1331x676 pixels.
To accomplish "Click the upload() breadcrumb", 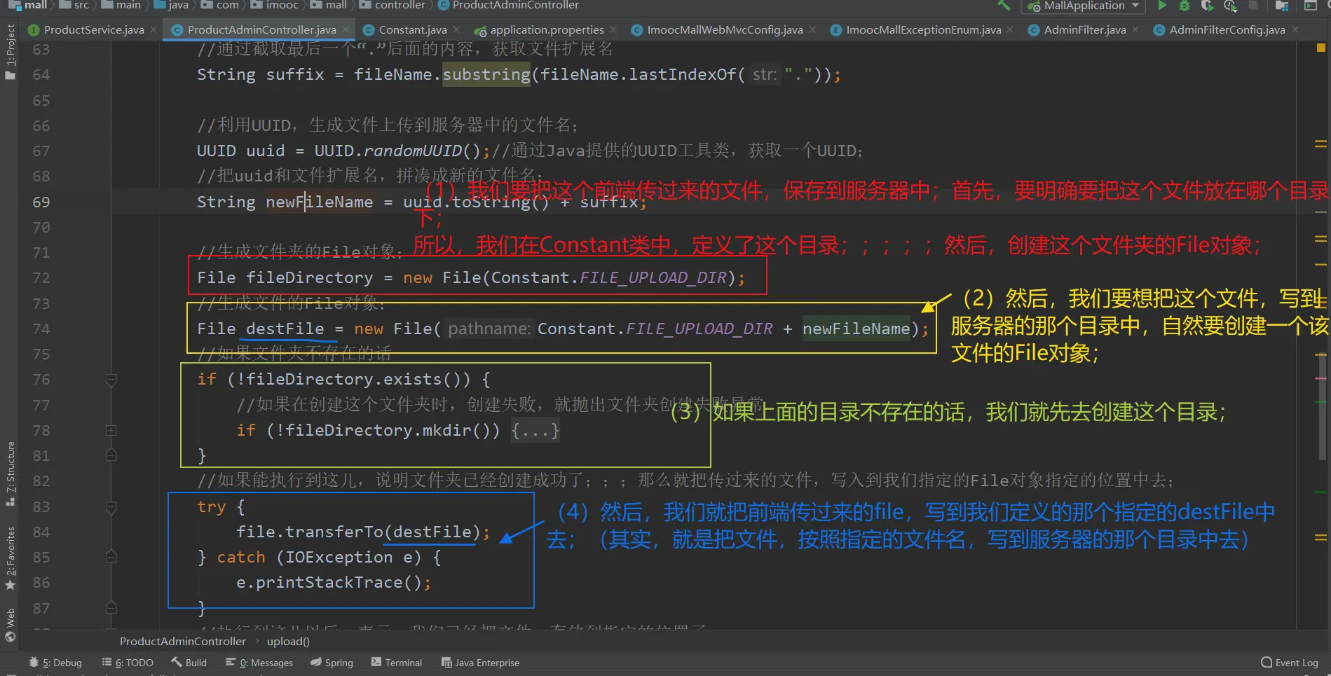I will tap(288, 641).
